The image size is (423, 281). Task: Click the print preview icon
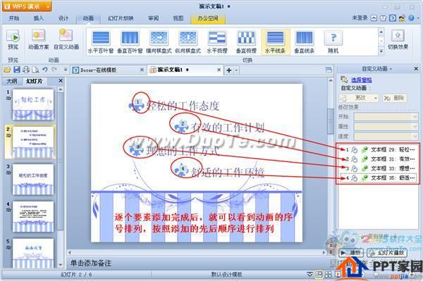(35, 70)
